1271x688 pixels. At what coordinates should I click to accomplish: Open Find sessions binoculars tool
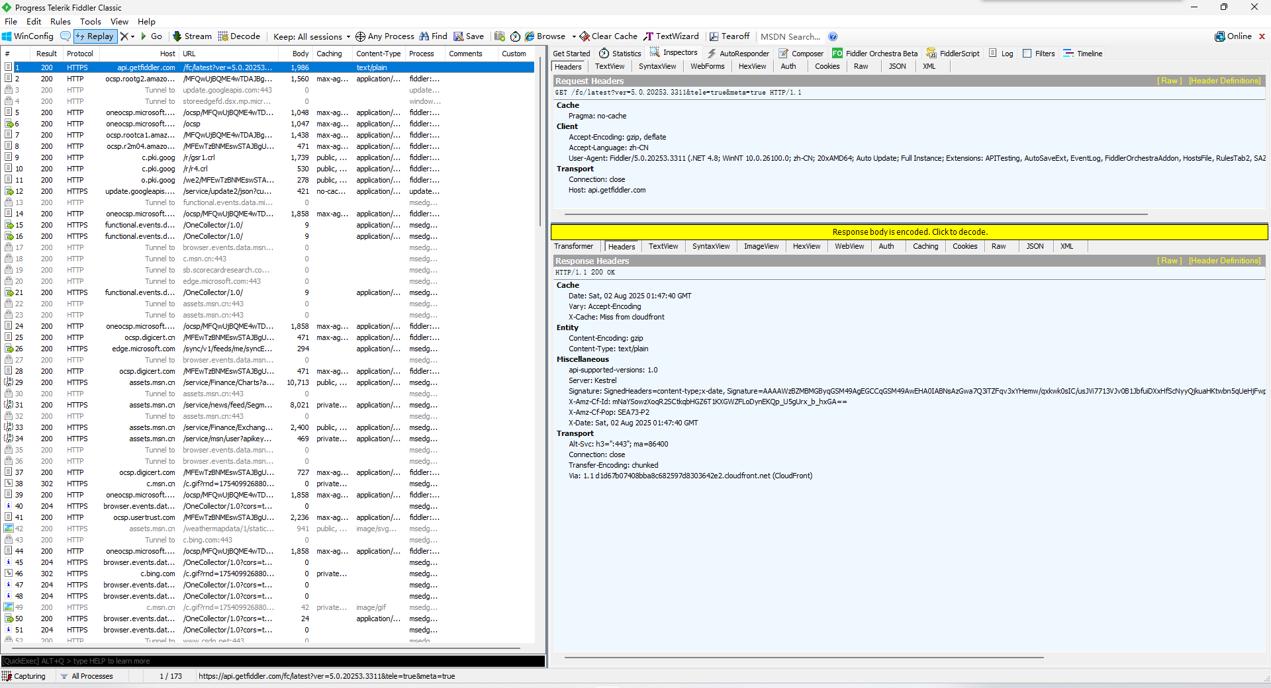[433, 36]
